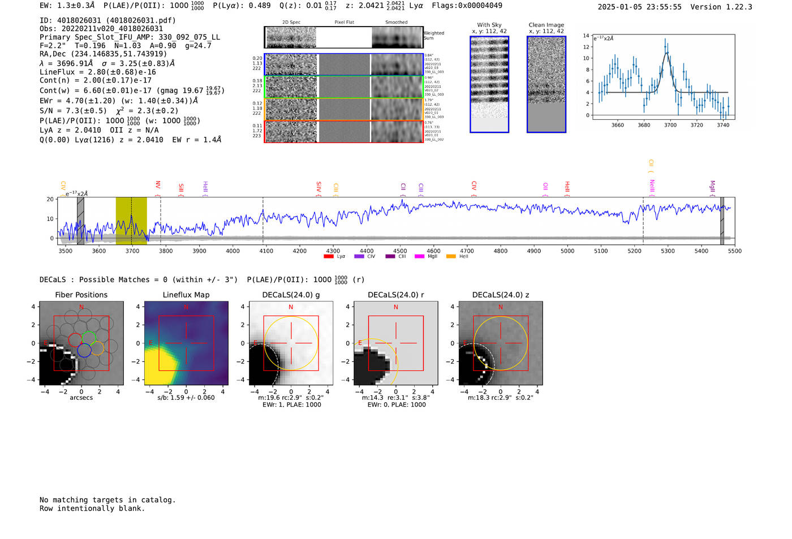The height and width of the screenshot is (539, 792).
Task: Click the Flags:0x00004049 value
Action: pyautogui.click(x=467, y=6)
